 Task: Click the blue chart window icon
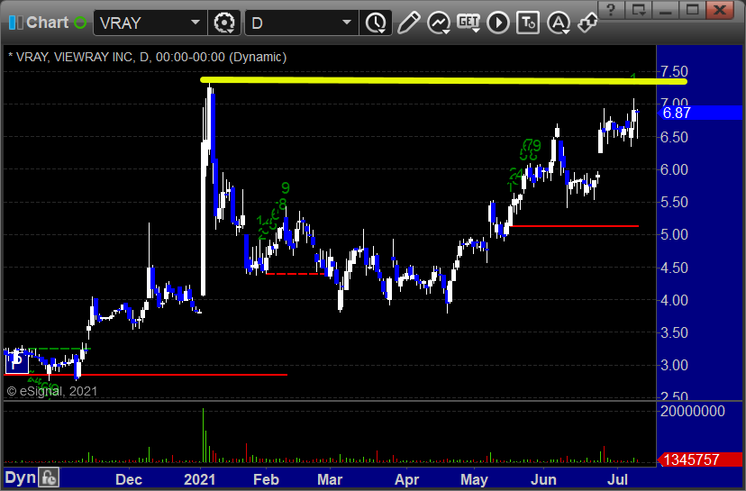(x=15, y=23)
